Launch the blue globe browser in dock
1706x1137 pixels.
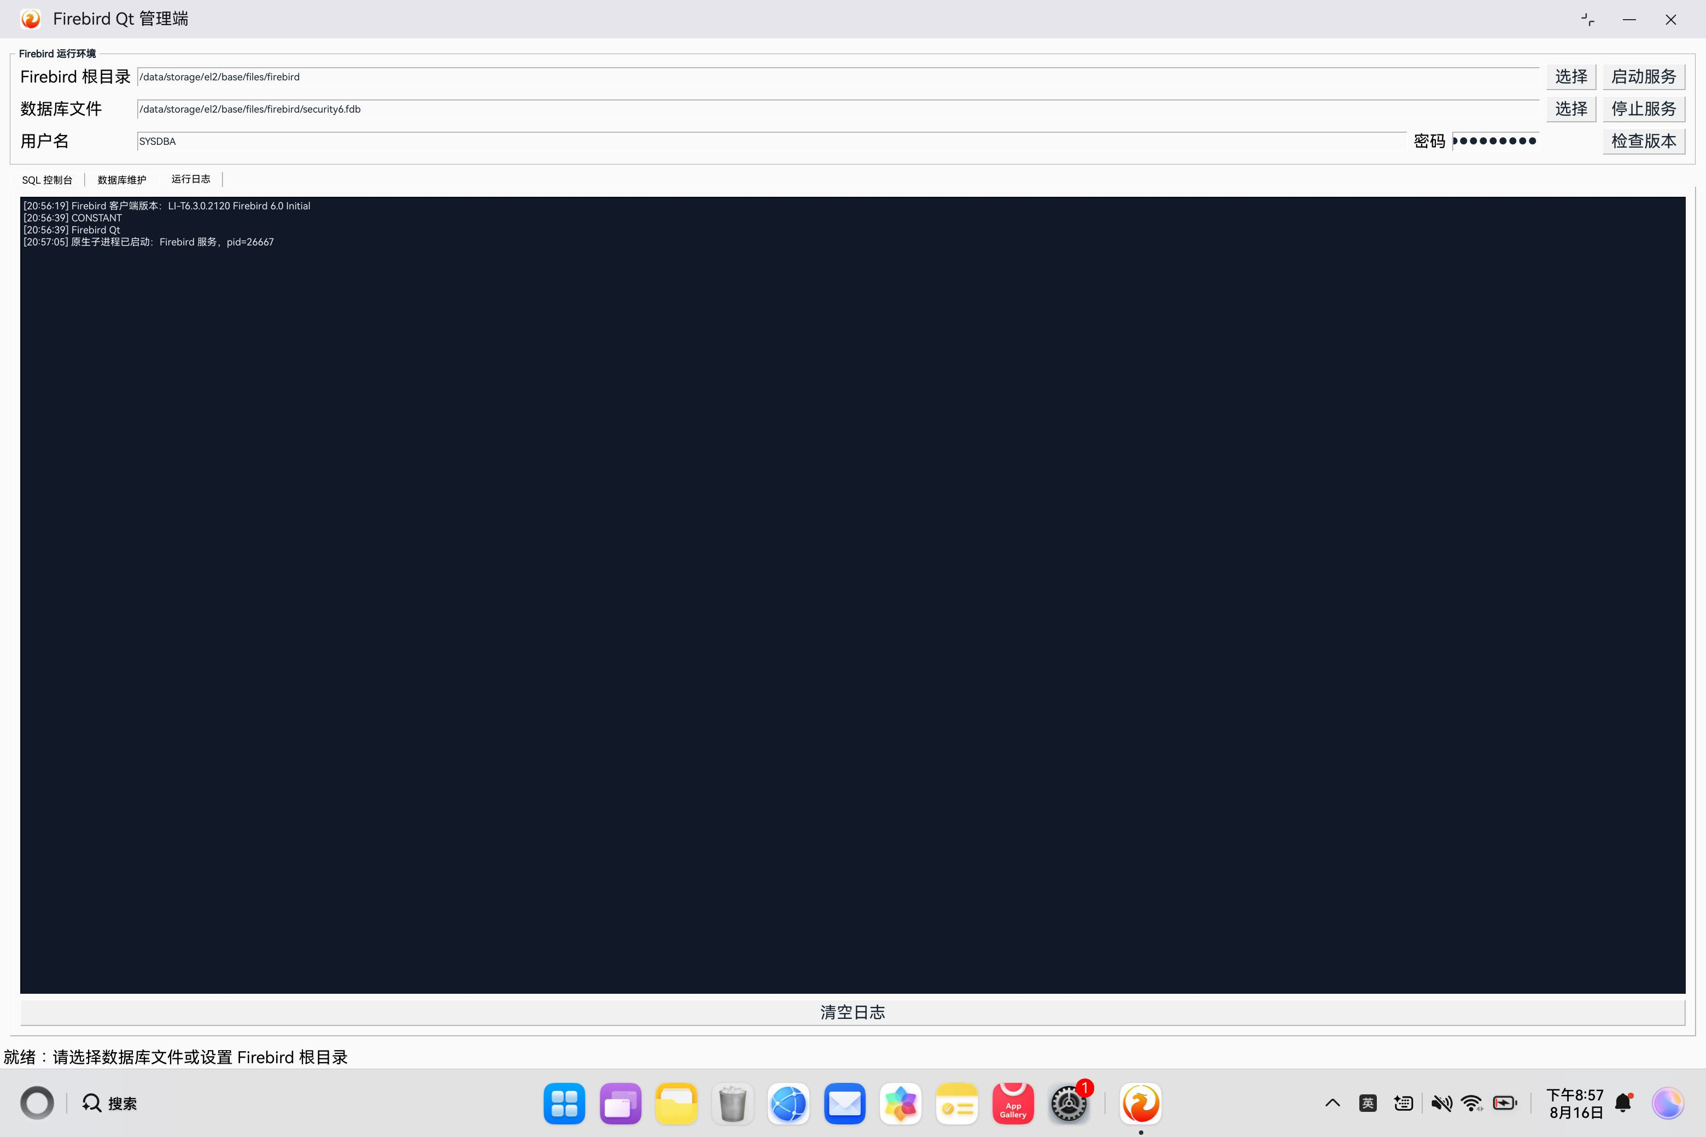[788, 1104]
